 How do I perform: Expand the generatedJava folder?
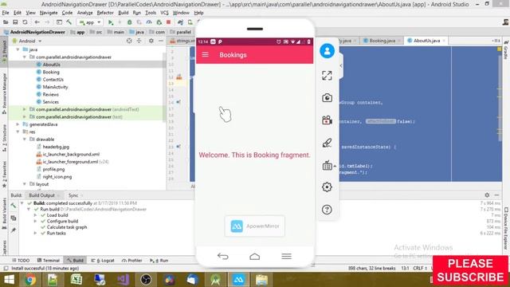point(18,124)
